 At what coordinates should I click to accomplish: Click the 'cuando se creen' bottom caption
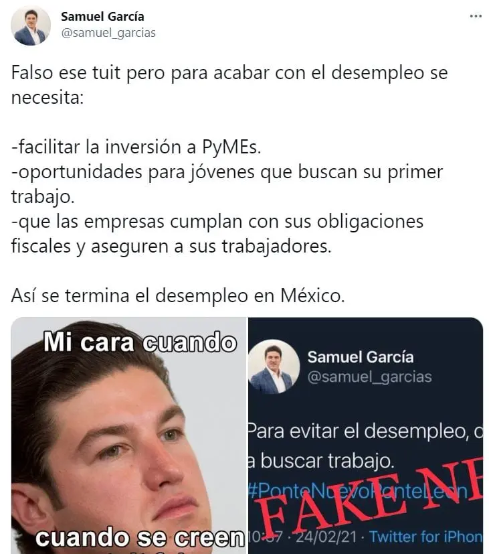[140, 538]
